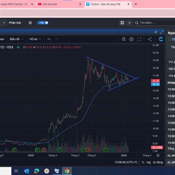
Task: Open Outlook from the taskbar
Action: 27,171
